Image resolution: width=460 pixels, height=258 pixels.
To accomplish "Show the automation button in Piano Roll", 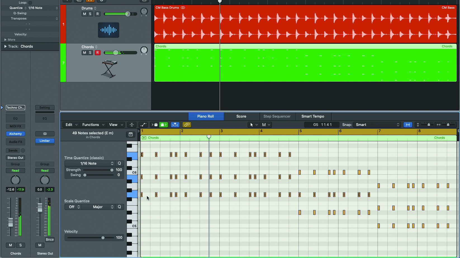I will 143,125.
